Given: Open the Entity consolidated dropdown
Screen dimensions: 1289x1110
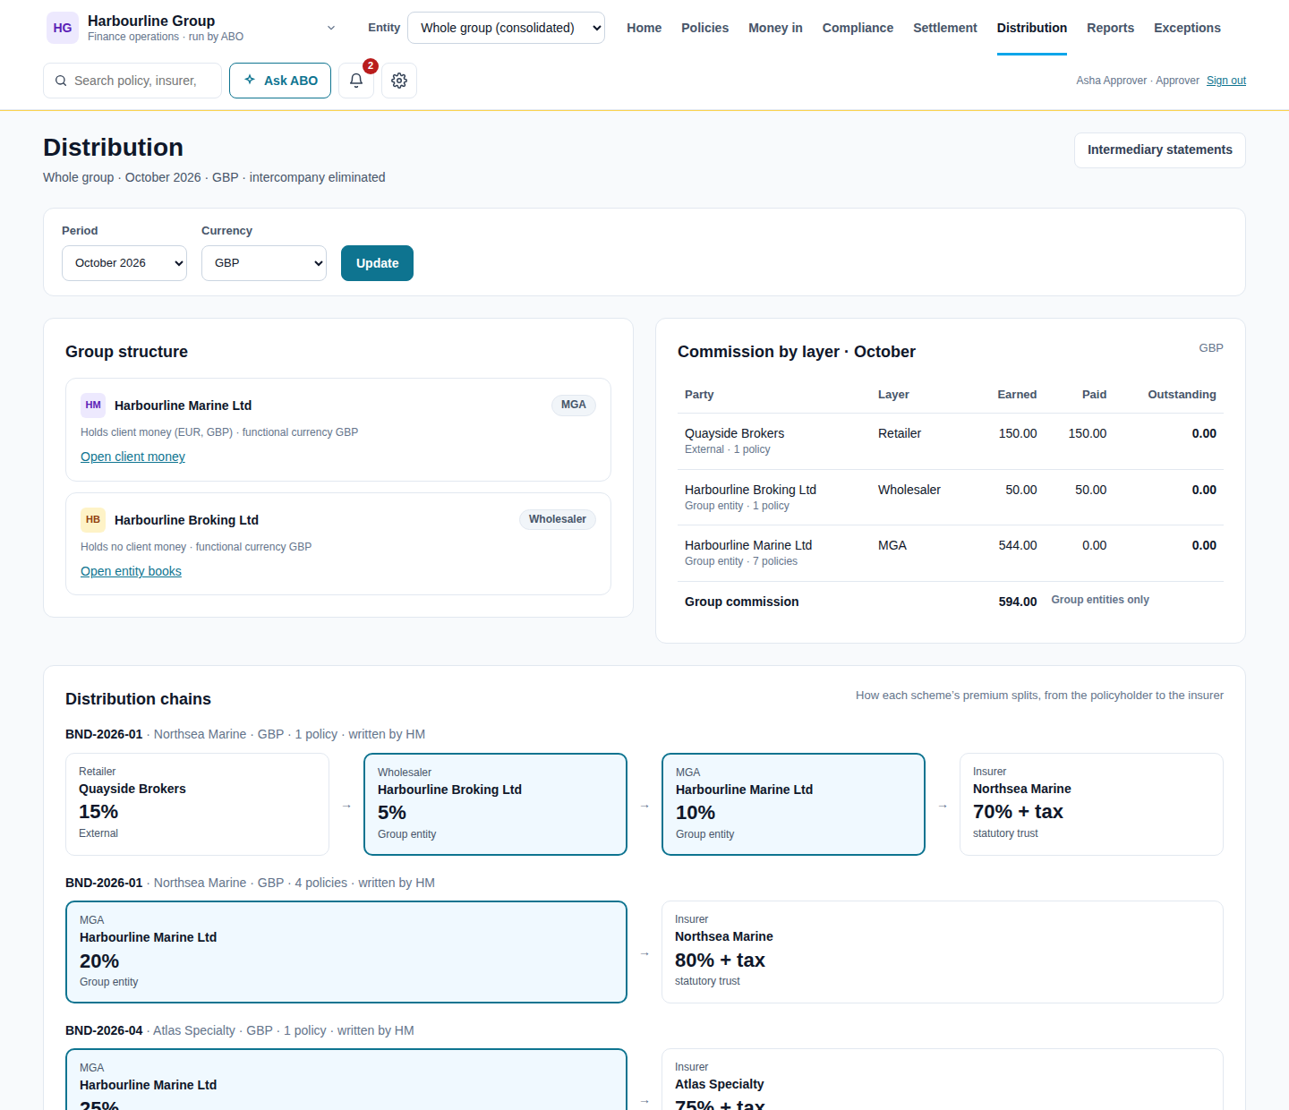Looking at the screenshot, I should point(506,28).
